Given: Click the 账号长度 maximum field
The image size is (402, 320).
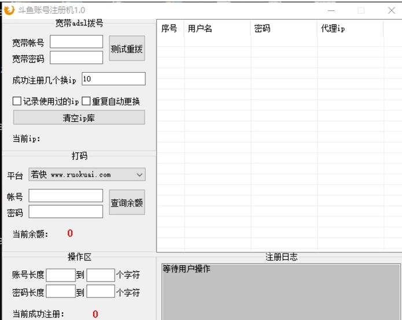Looking at the screenshot, I should coord(101,275).
